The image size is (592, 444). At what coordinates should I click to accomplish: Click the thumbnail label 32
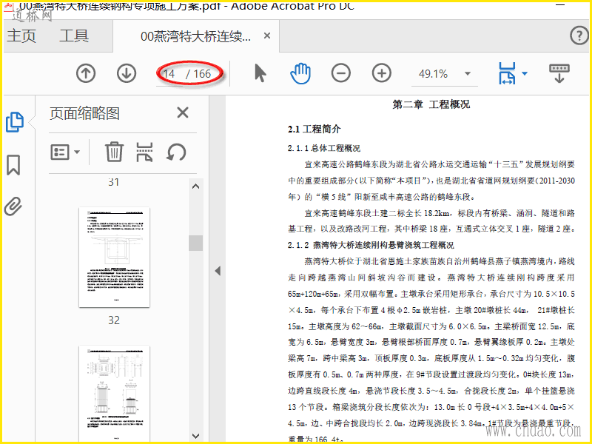click(114, 320)
